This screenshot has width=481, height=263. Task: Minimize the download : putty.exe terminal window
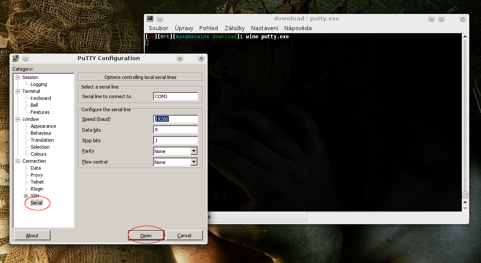431,19
